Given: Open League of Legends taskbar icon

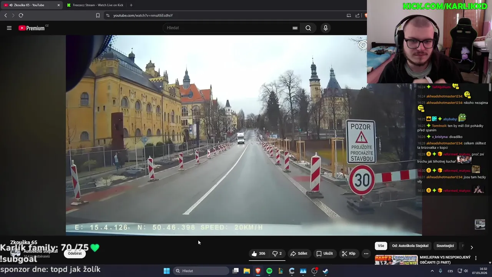Looking at the screenshot, I should tap(281, 271).
